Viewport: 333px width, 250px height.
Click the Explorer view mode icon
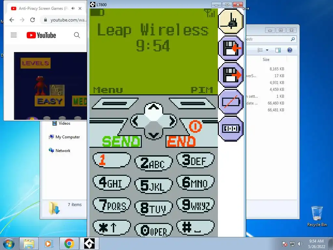coord(260,50)
